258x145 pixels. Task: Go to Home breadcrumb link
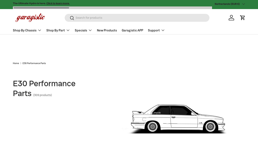tap(16, 63)
